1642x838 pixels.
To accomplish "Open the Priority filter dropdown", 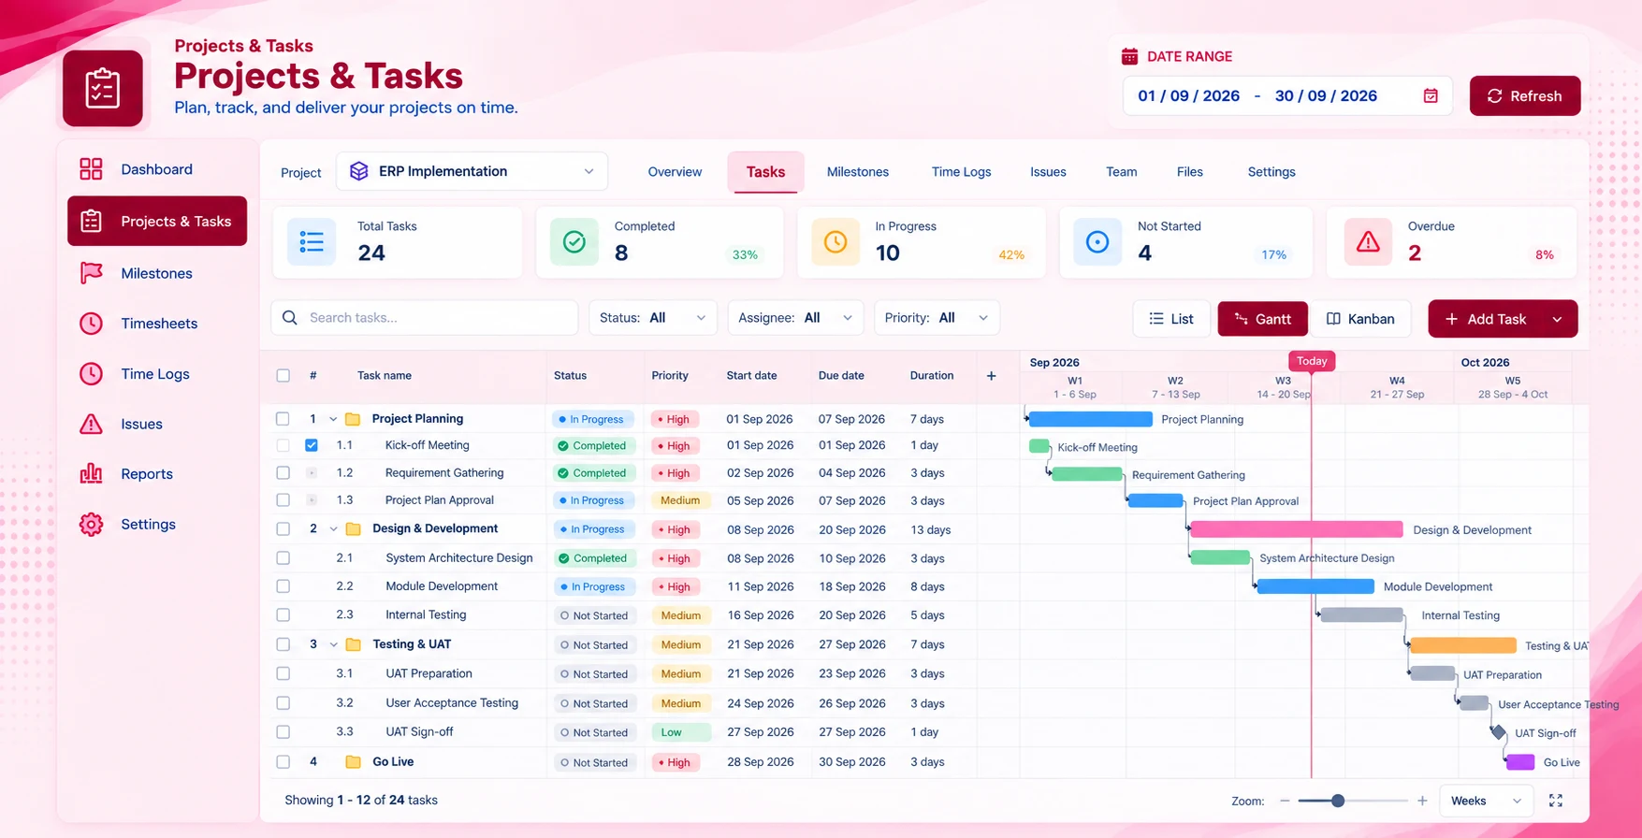I will point(937,318).
